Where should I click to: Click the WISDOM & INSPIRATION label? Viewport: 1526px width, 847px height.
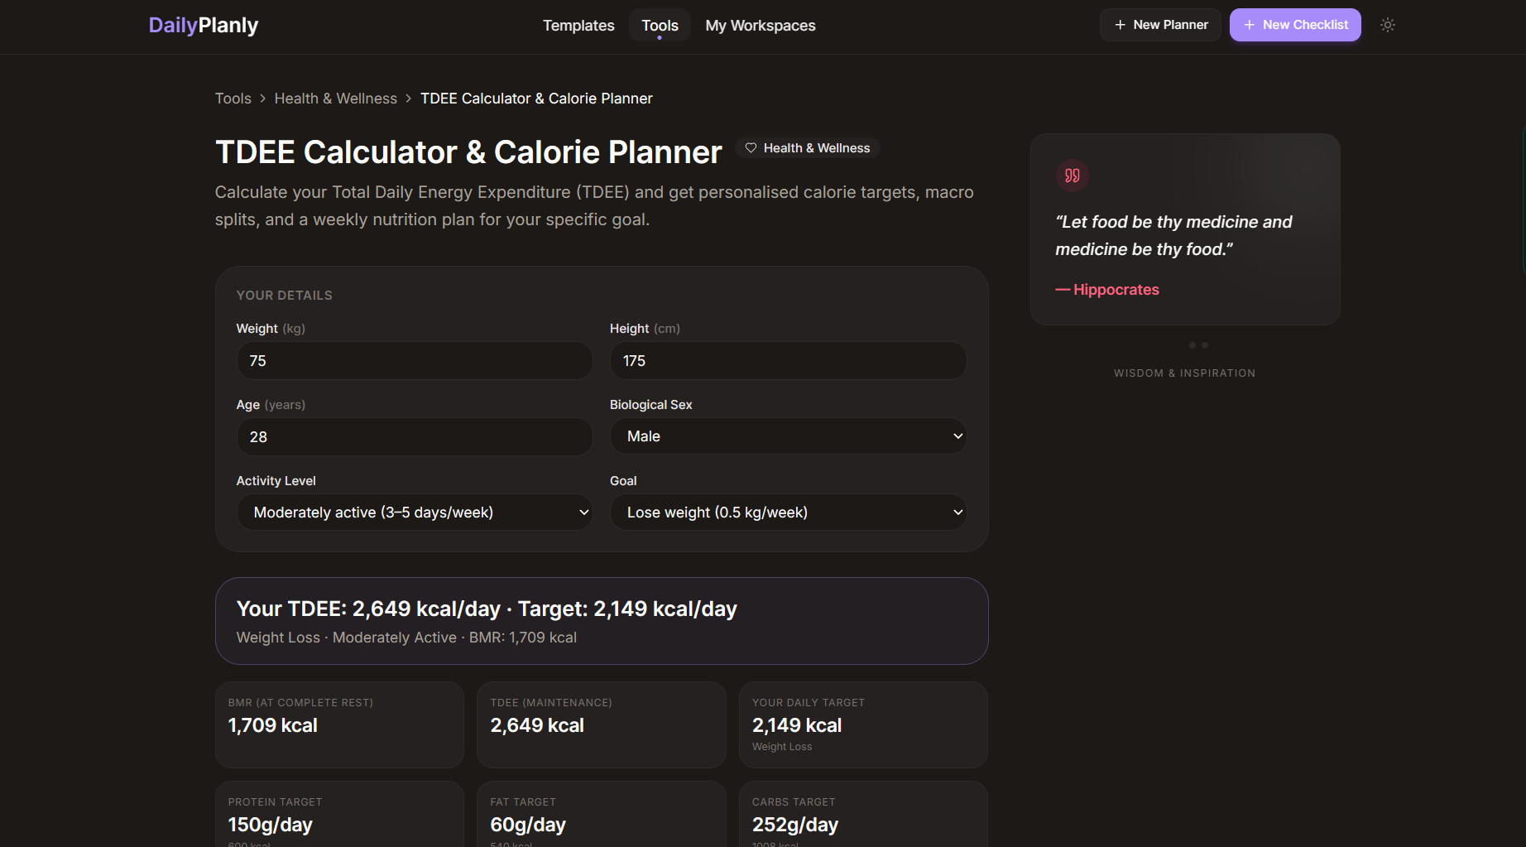click(x=1184, y=373)
